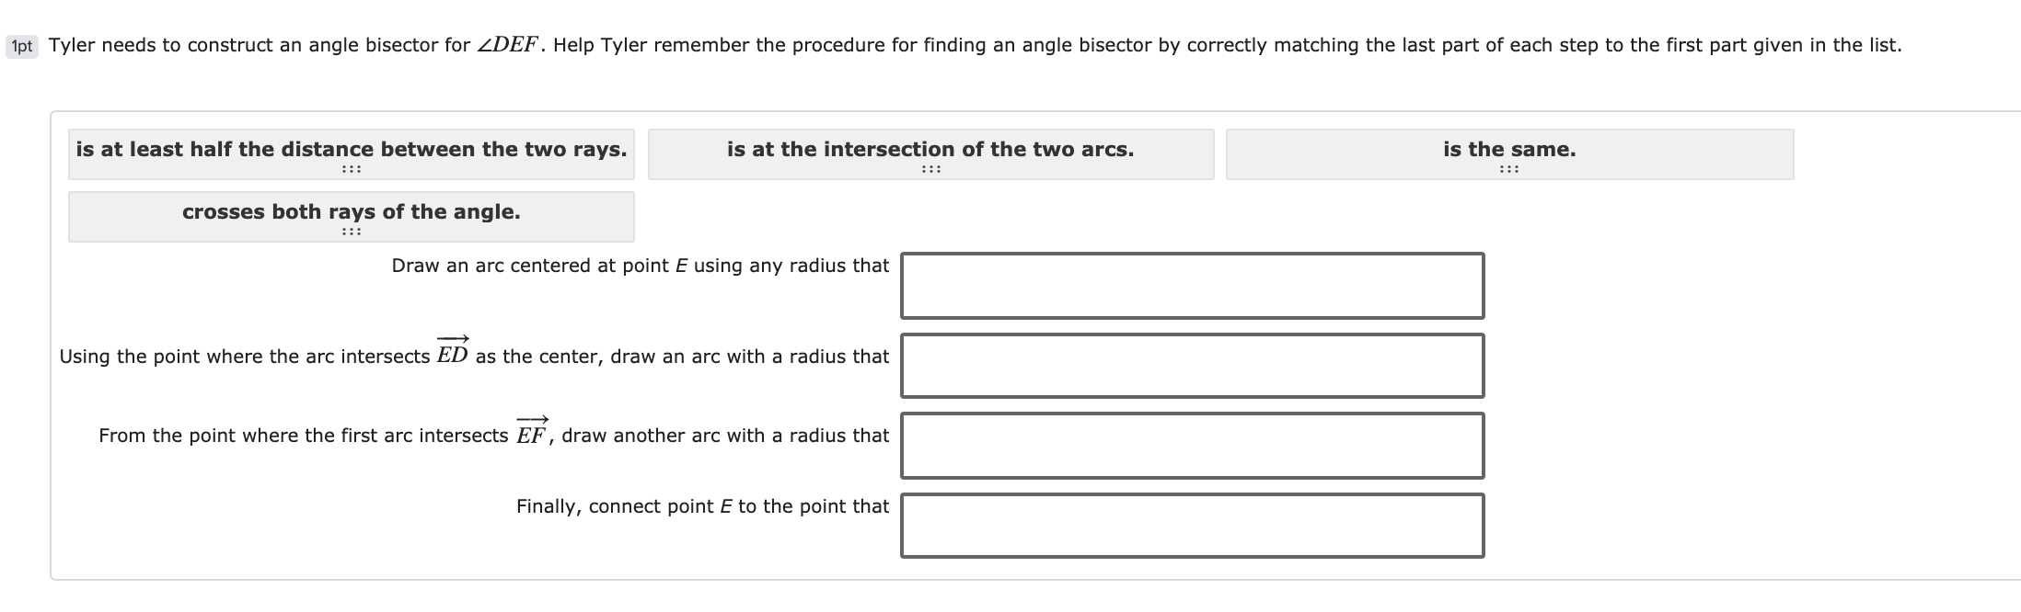This screenshot has width=2021, height=612.
Task: Click the step text "Finally, connect point E to the point that"
Action: click(x=702, y=506)
